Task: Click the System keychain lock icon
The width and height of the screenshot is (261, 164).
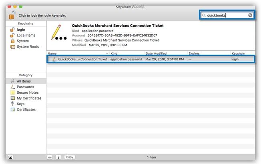Action: click(x=13, y=41)
